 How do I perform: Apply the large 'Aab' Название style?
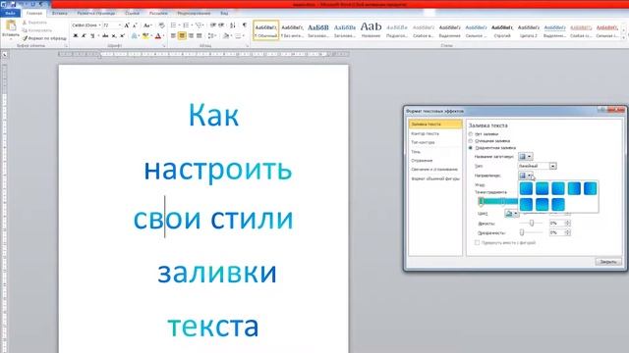point(371,30)
